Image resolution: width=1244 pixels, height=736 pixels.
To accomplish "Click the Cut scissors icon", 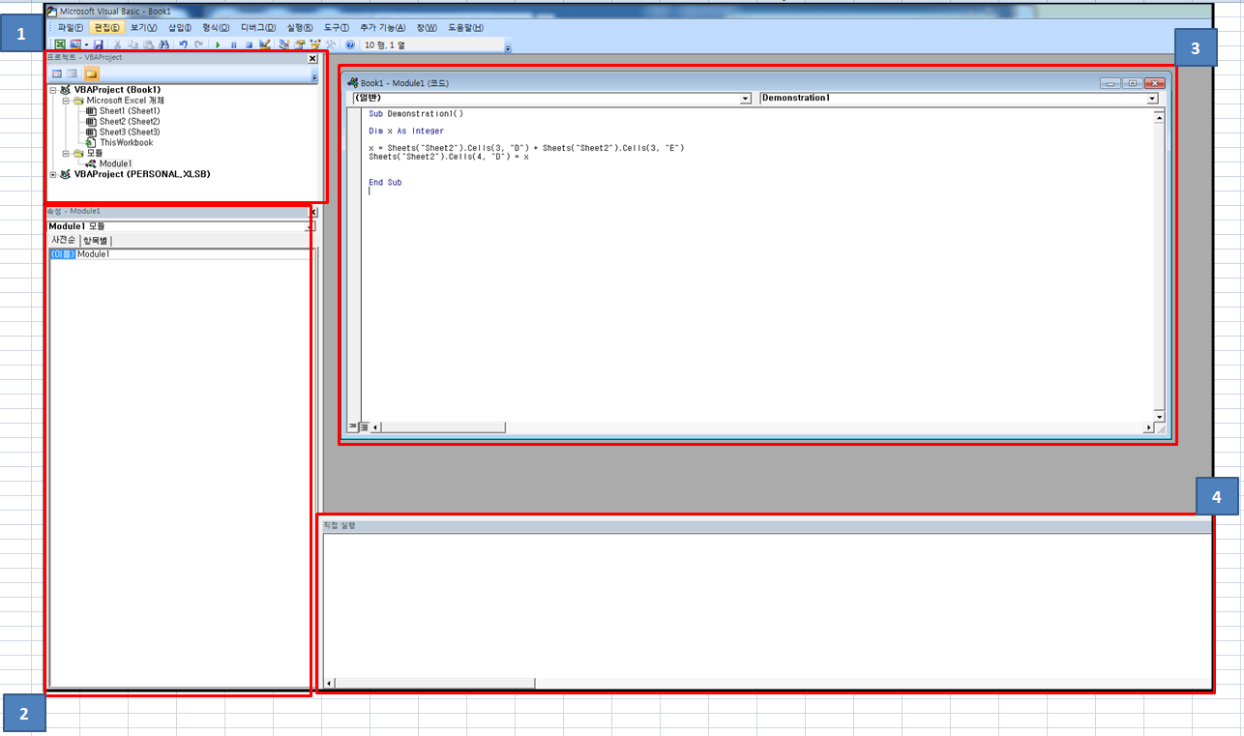I will [x=117, y=44].
